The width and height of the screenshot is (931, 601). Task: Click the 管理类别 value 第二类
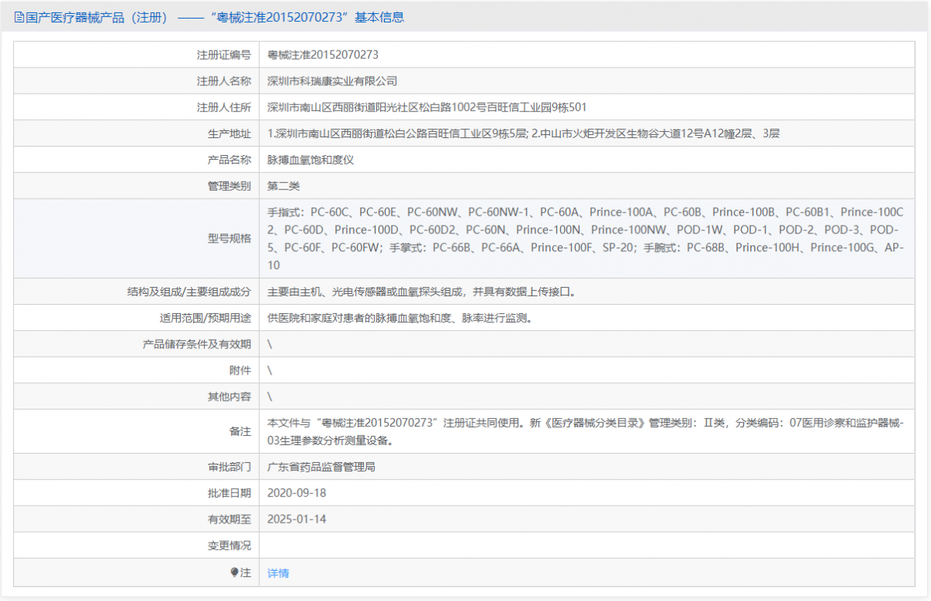pyautogui.click(x=283, y=185)
